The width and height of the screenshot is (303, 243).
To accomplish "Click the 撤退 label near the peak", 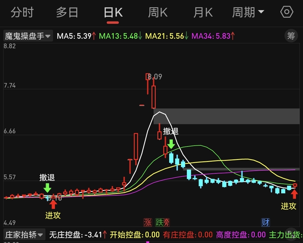I will pyautogui.click(x=171, y=131).
